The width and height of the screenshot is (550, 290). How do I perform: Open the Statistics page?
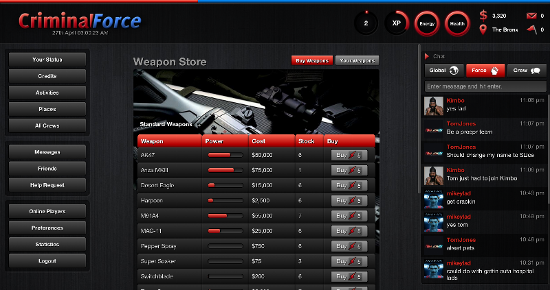[x=47, y=245]
